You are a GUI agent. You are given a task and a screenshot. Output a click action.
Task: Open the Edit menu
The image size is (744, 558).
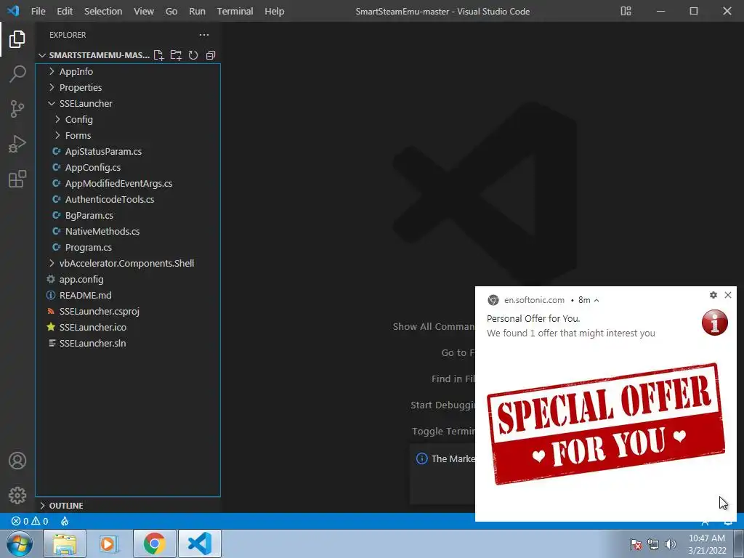click(65, 11)
